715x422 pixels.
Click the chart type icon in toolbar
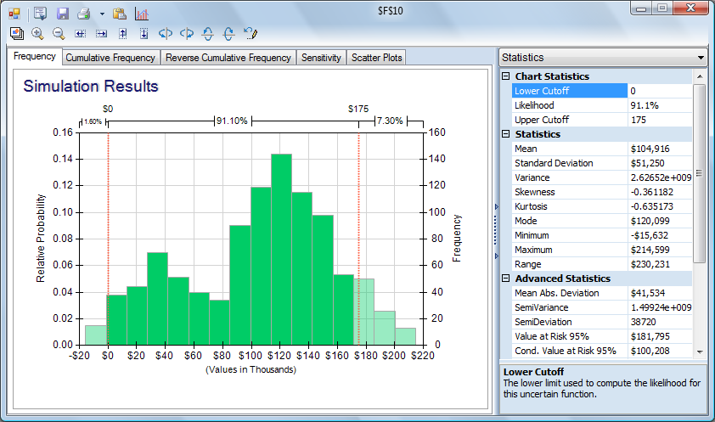point(141,14)
